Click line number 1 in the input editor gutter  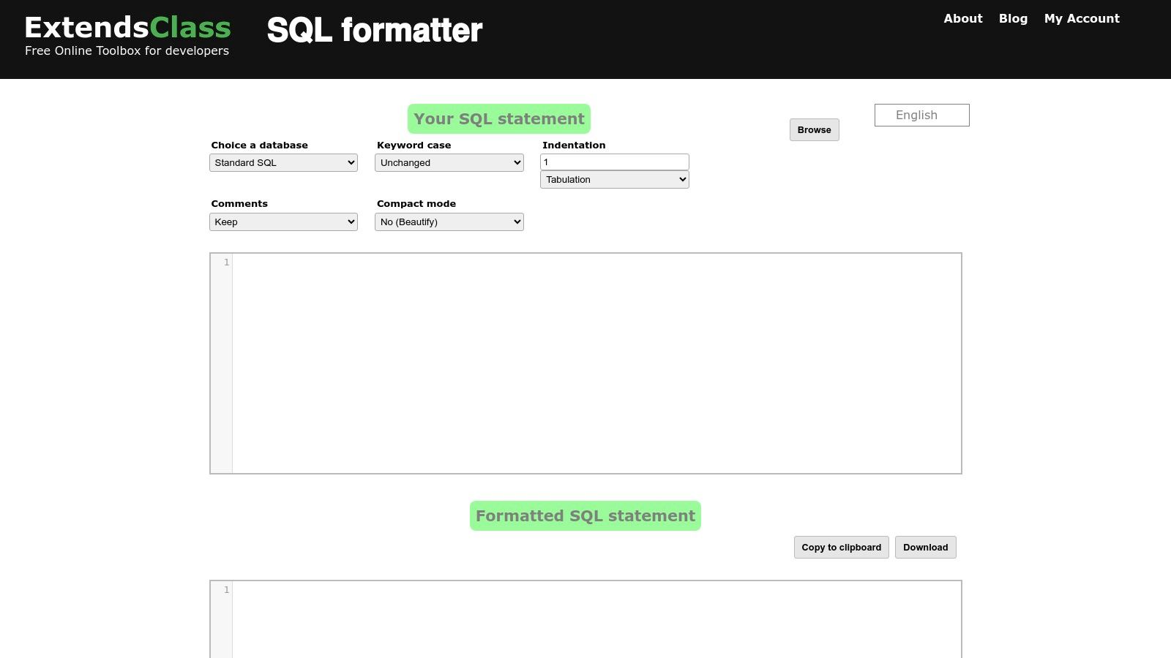pyautogui.click(x=226, y=262)
